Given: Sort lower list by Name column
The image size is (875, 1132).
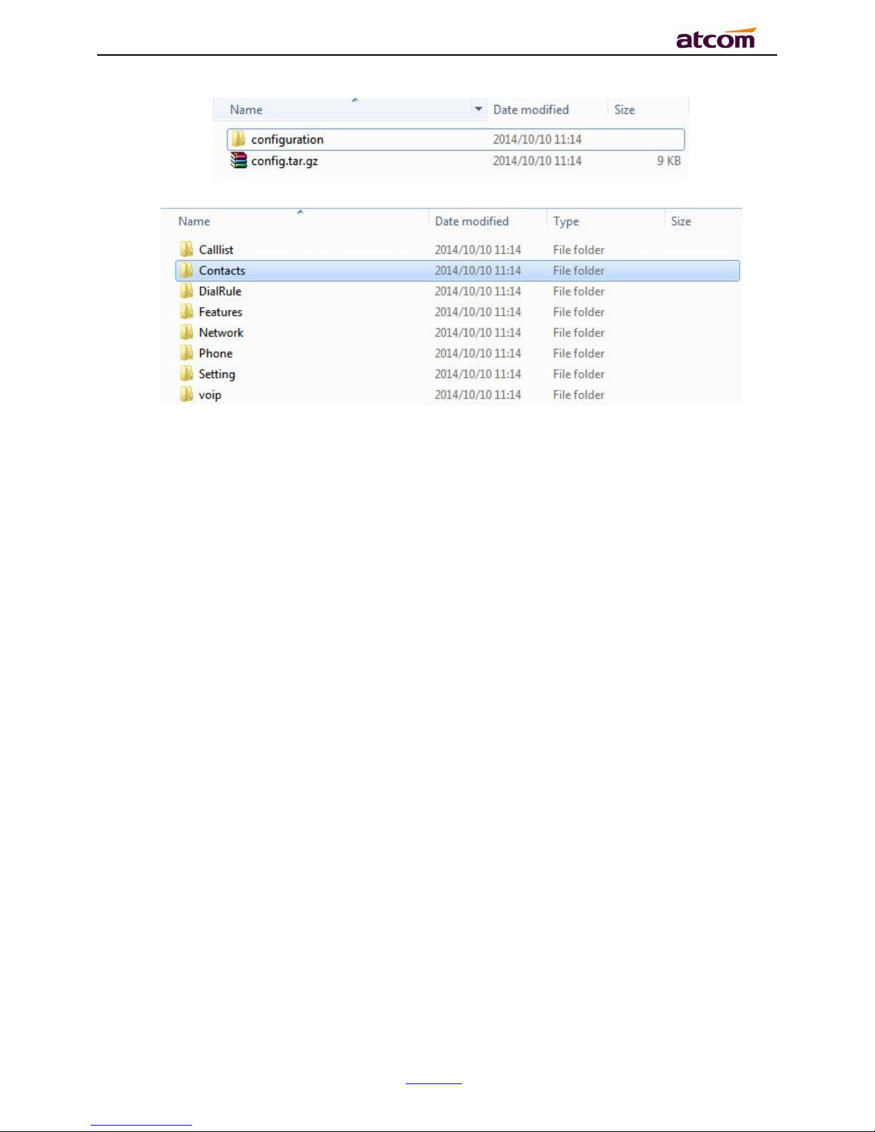Looking at the screenshot, I should click(x=194, y=221).
